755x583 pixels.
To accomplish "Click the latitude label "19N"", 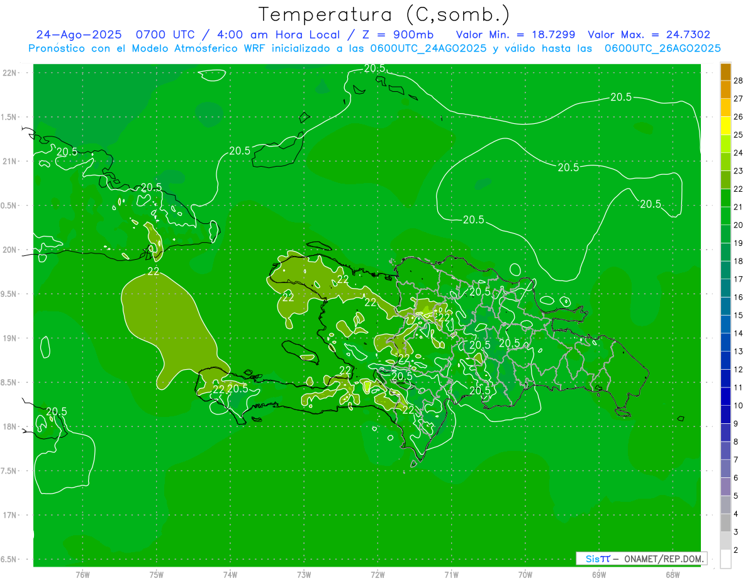I will point(9,338).
